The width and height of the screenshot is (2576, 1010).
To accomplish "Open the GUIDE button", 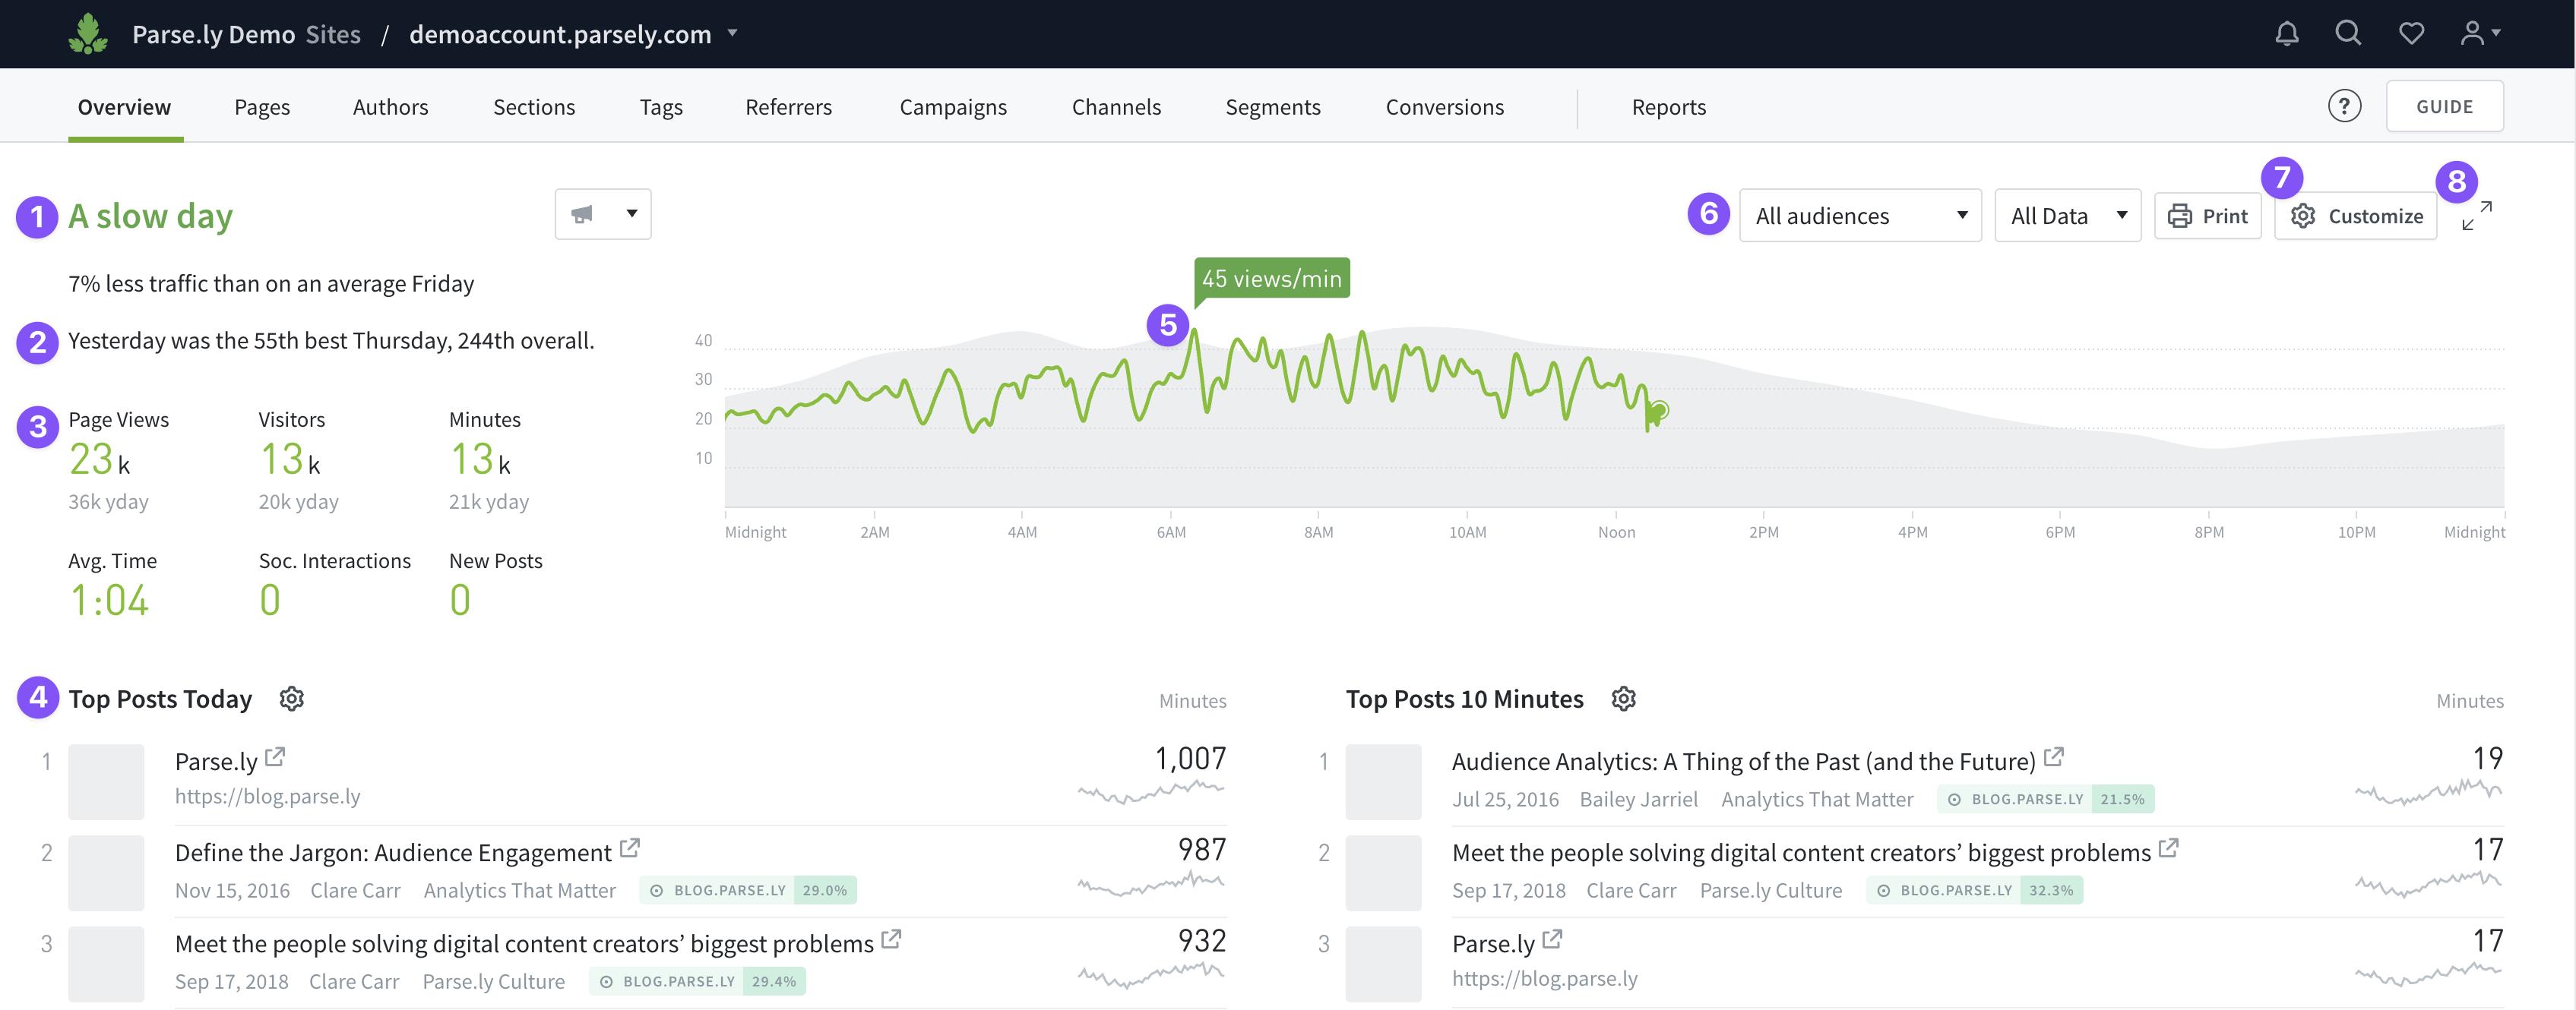I will [x=2444, y=106].
